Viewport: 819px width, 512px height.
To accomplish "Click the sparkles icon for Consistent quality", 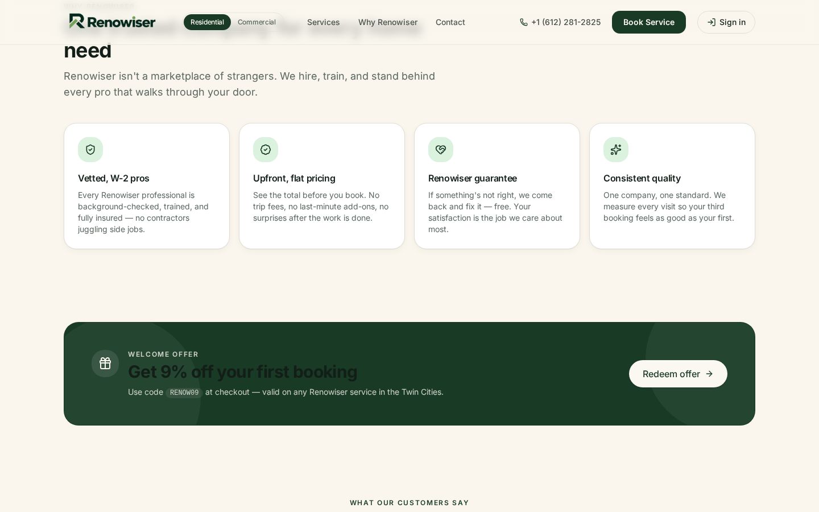I will [x=616, y=150].
